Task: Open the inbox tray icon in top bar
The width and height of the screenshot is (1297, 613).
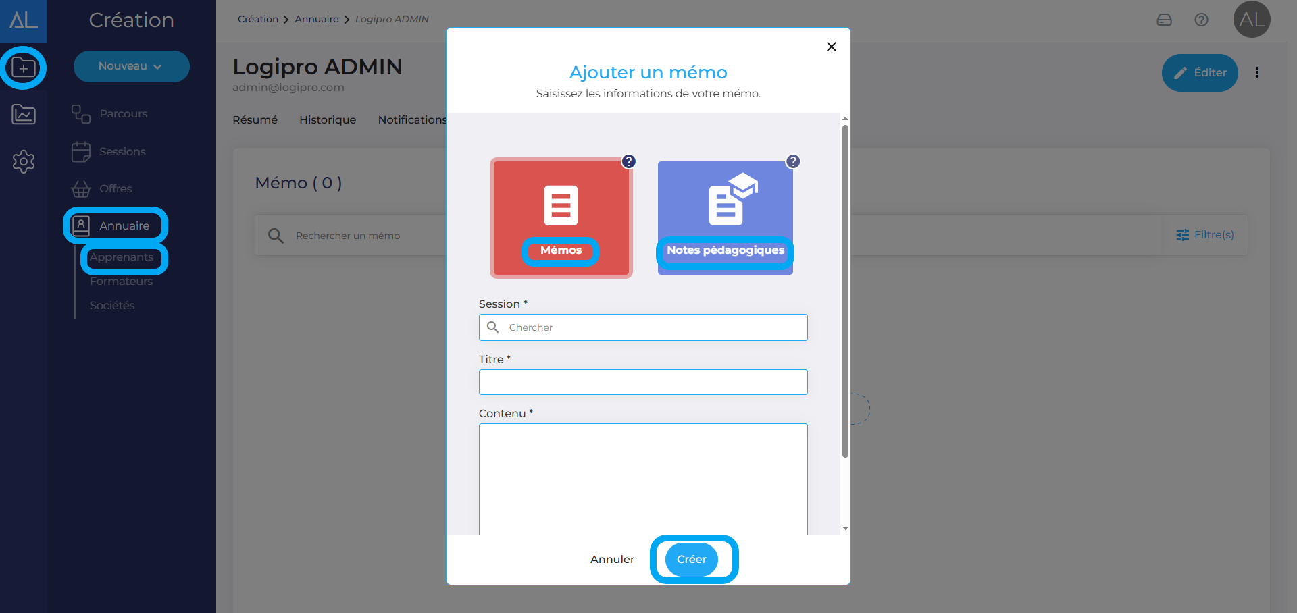Action: [1164, 20]
